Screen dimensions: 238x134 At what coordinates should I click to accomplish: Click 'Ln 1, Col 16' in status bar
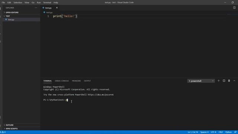(x=193, y=132)
